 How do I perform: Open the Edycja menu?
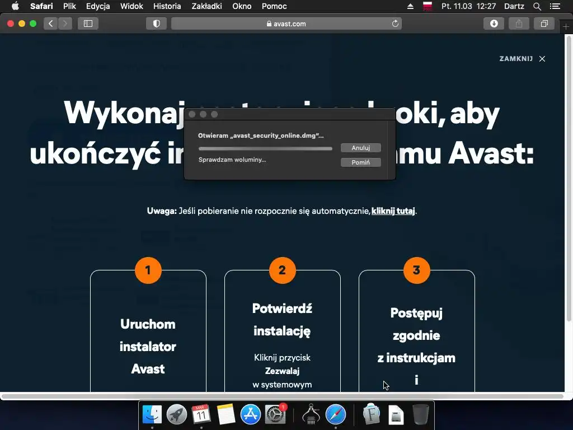point(98,6)
